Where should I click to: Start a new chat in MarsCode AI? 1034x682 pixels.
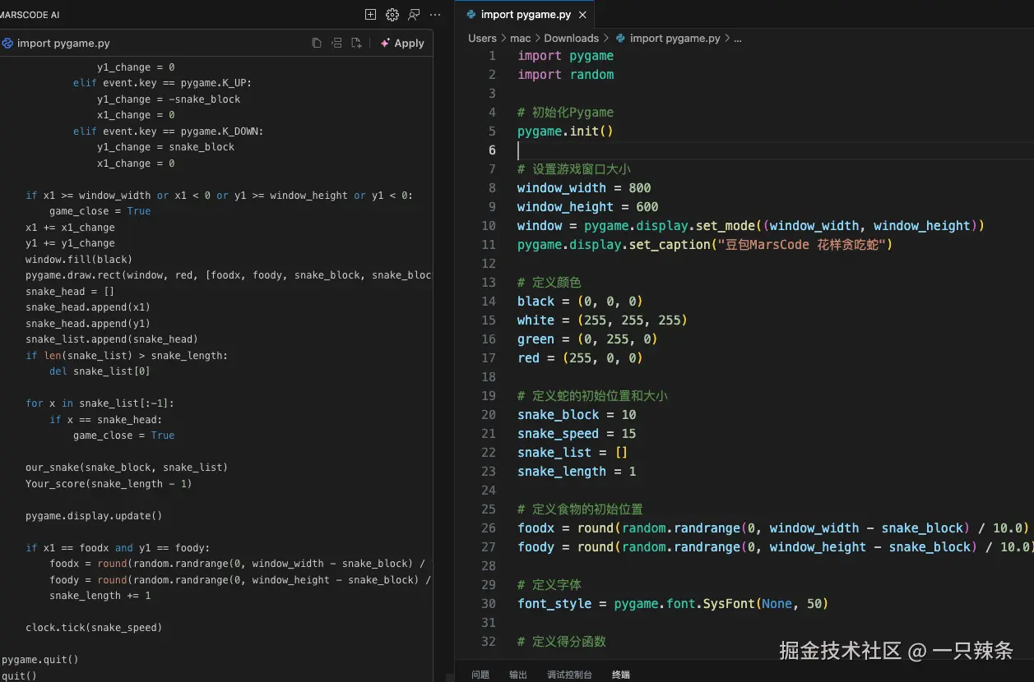coord(370,15)
